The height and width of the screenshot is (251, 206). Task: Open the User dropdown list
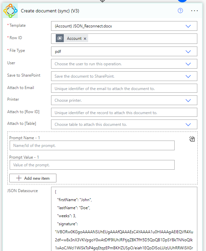[x=188, y=64]
